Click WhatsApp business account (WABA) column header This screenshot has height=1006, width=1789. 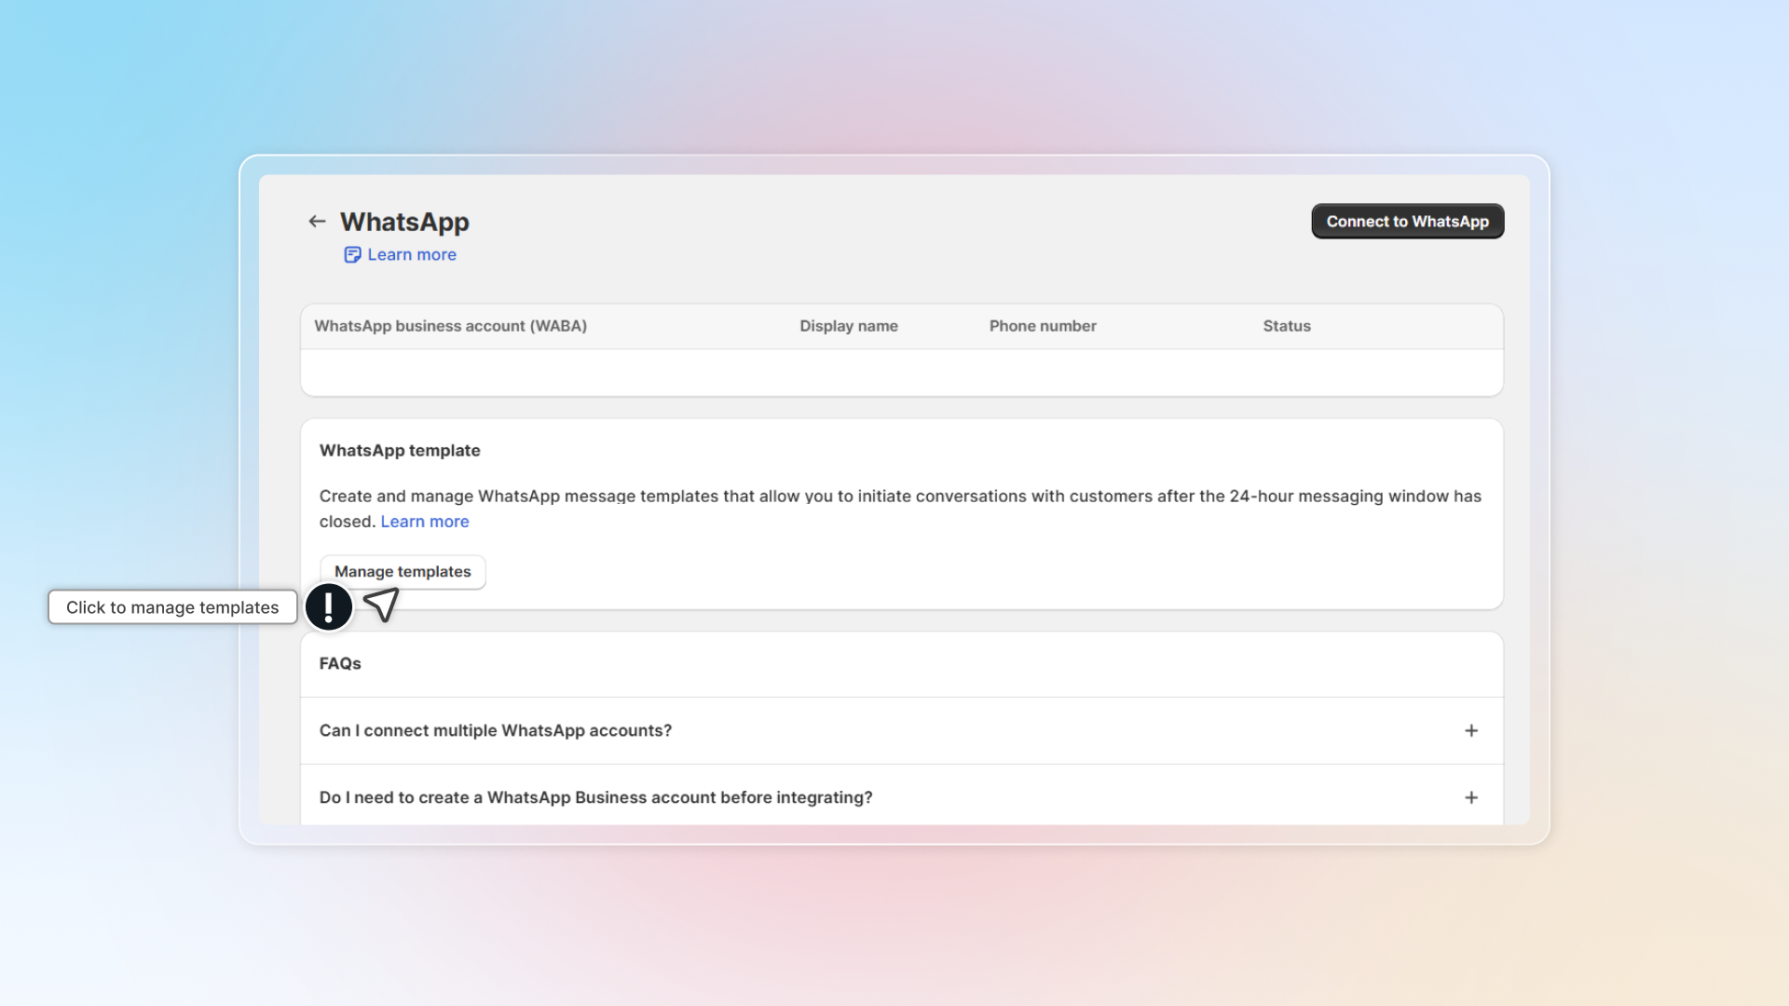click(450, 326)
